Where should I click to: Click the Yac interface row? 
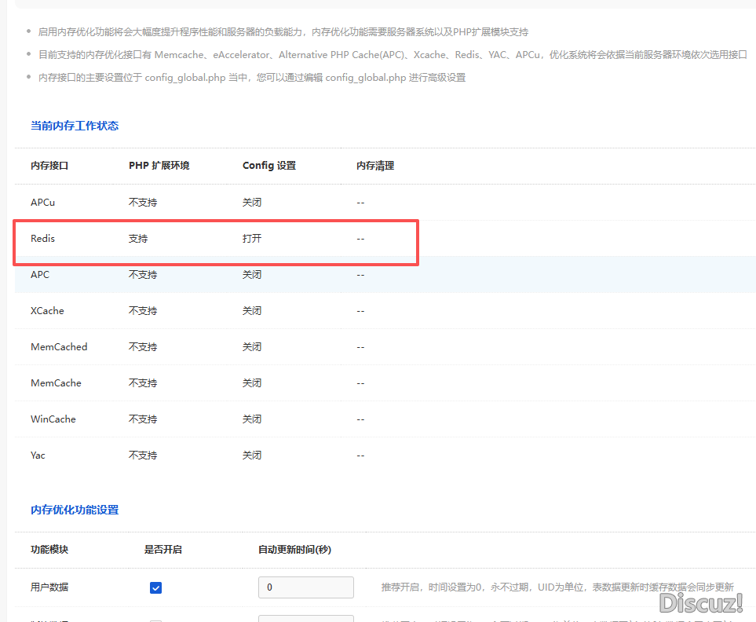click(38, 456)
